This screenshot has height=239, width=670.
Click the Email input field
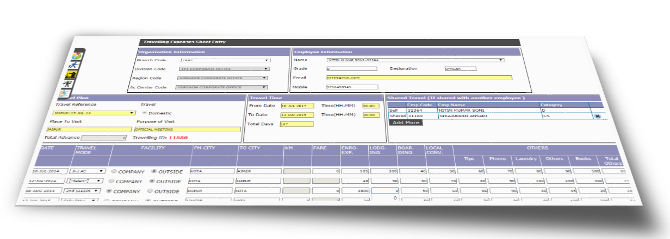(x=419, y=78)
